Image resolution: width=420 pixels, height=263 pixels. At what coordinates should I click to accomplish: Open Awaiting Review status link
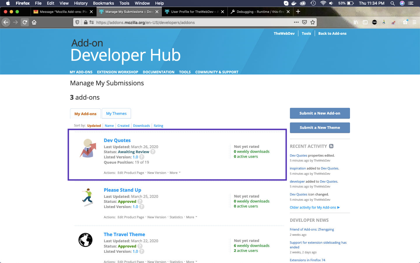[x=134, y=152]
